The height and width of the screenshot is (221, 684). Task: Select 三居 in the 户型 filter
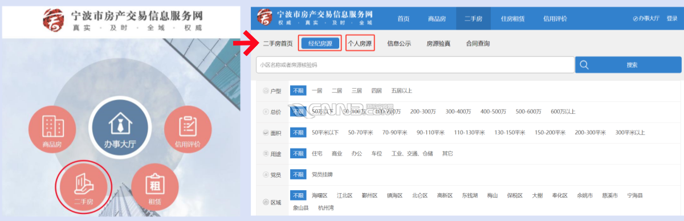click(x=357, y=91)
